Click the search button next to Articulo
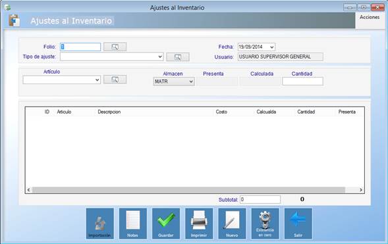The image size is (388, 244). (115, 80)
